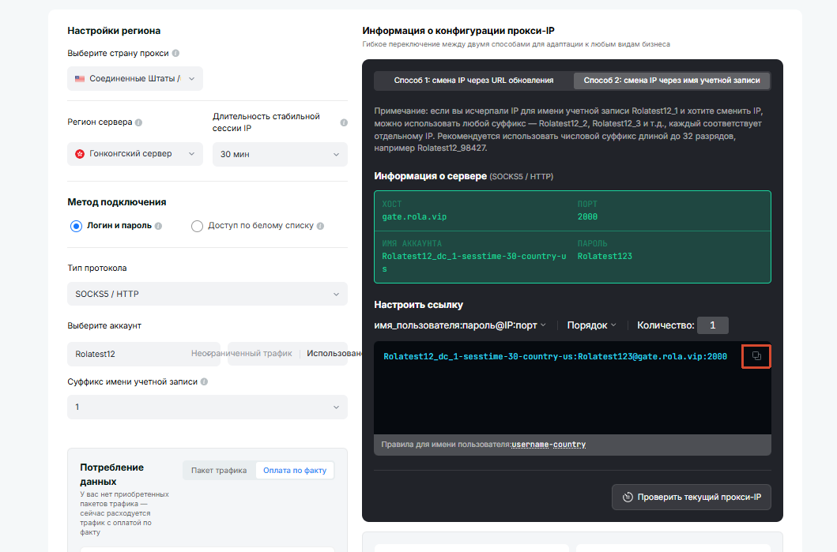Select the Rolatest12 account field

144,354
